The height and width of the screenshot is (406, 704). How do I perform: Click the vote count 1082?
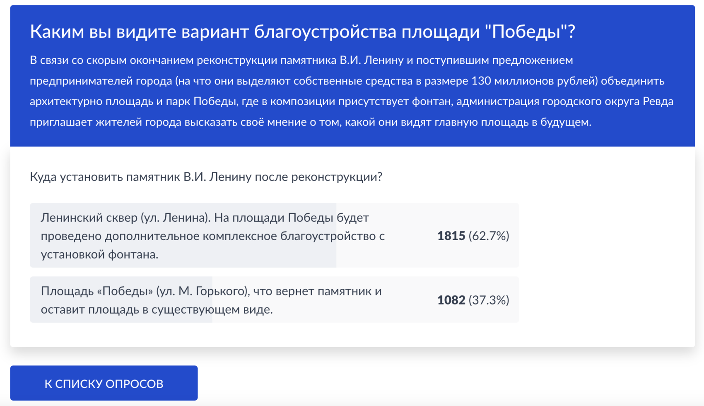coord(451,300)
